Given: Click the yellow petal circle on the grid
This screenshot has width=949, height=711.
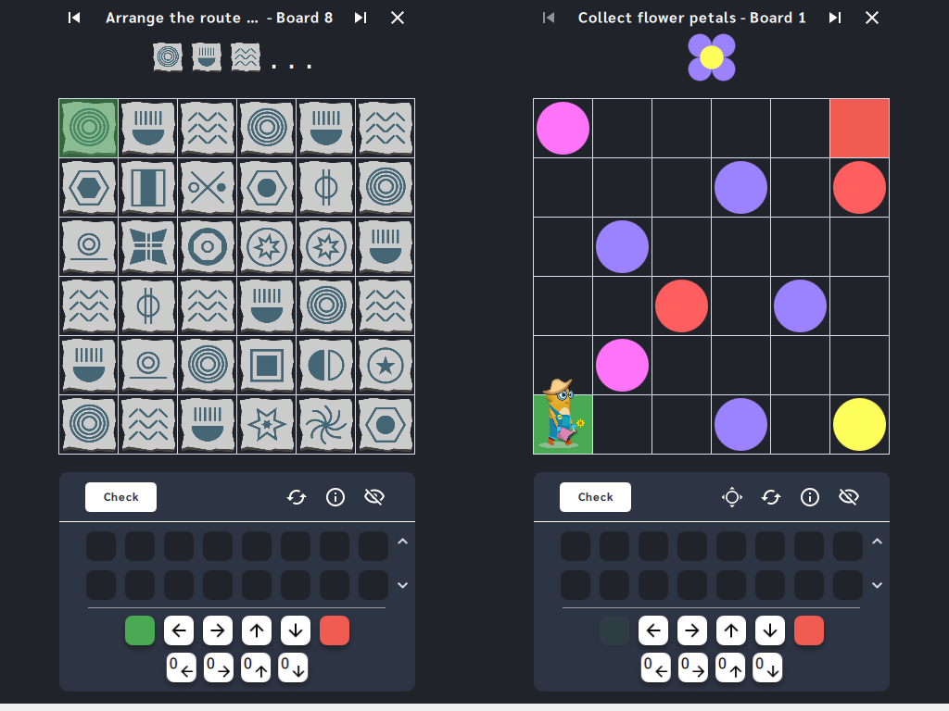Looking at the screenshot, I should click(x=859, y=424).
